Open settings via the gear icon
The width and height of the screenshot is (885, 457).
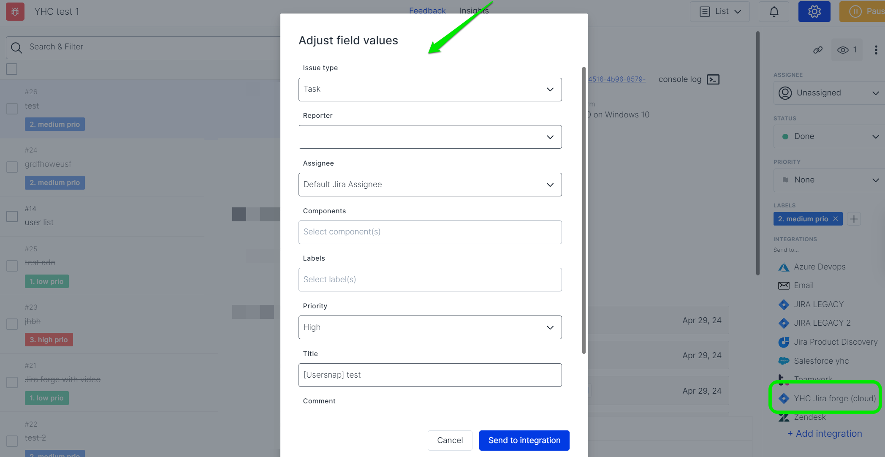click(814, 12)
